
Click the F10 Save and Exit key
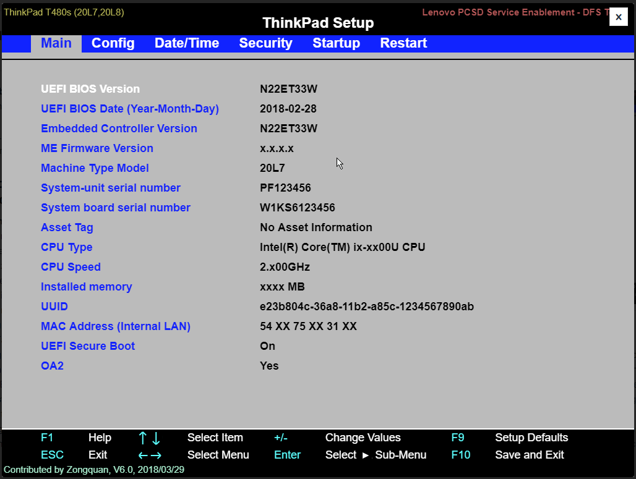pyautogui.click(x=461, y=455)
